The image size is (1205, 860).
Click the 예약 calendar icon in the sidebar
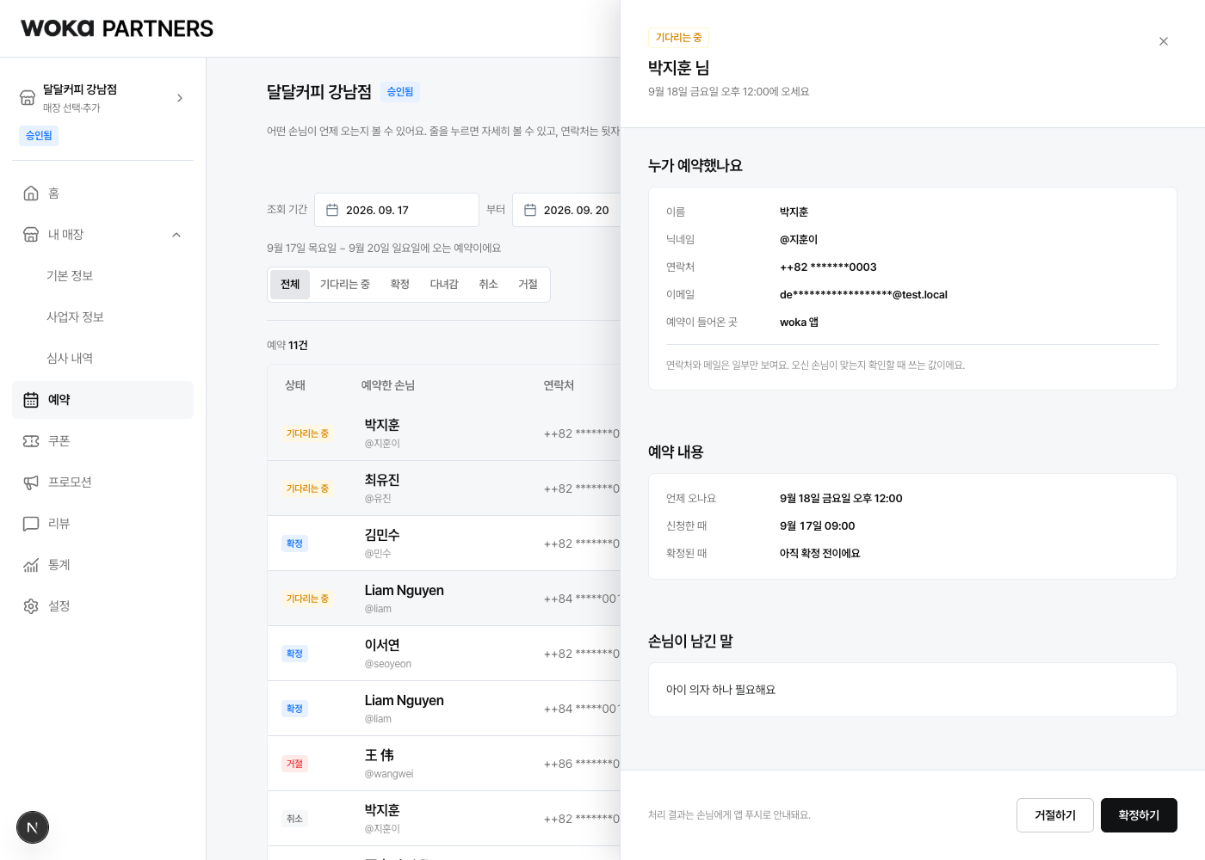pos(31,400)
